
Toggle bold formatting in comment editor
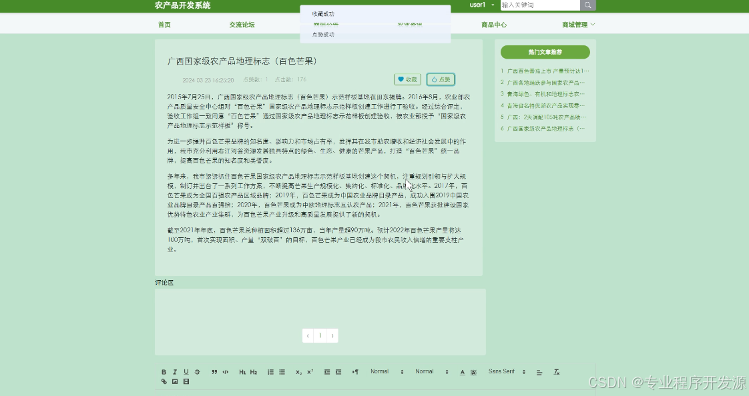[x=164, y=372]
